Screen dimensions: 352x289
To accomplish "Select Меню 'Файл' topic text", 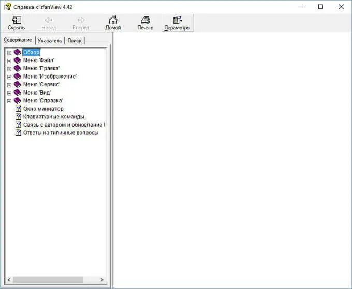I will [39, 60].
